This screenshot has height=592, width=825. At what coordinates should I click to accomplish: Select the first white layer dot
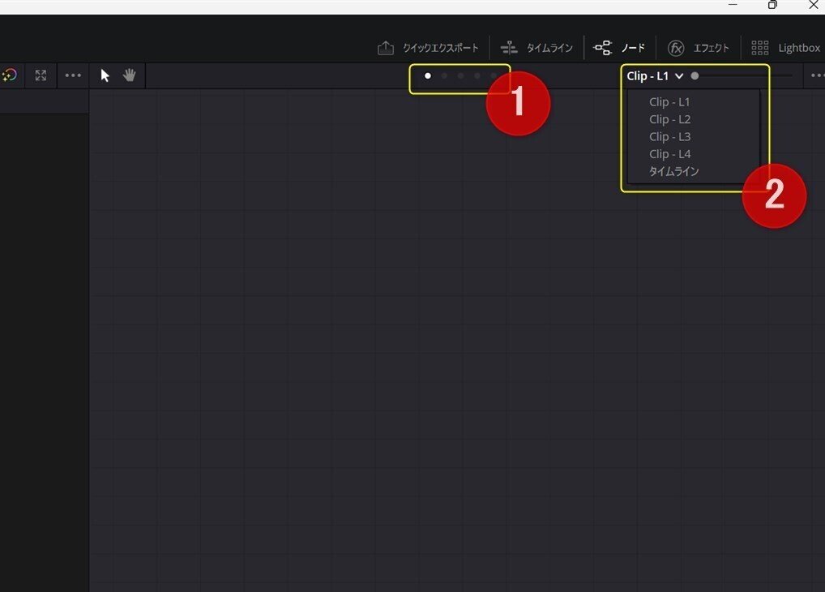tap(428, 76)
